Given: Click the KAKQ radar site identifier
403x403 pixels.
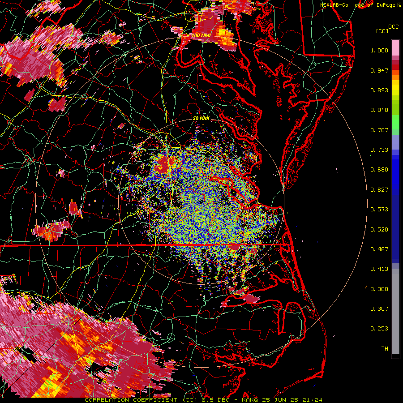Looking at the screenshot, I should pyautogui.click(x=250, y=400).
